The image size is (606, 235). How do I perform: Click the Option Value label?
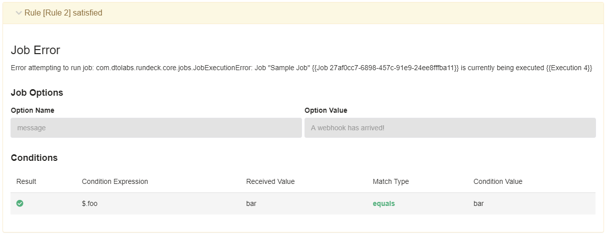[326, 110]
